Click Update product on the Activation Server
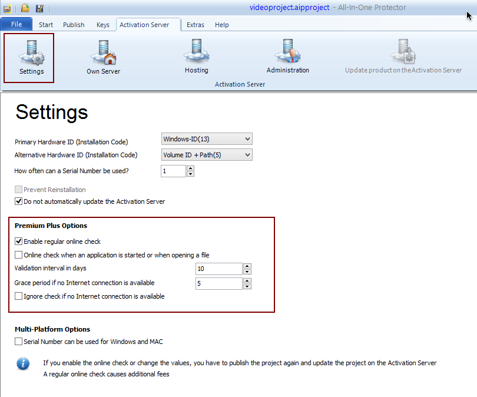This screenshot has height=397, width=477. [x=403, y=57]
